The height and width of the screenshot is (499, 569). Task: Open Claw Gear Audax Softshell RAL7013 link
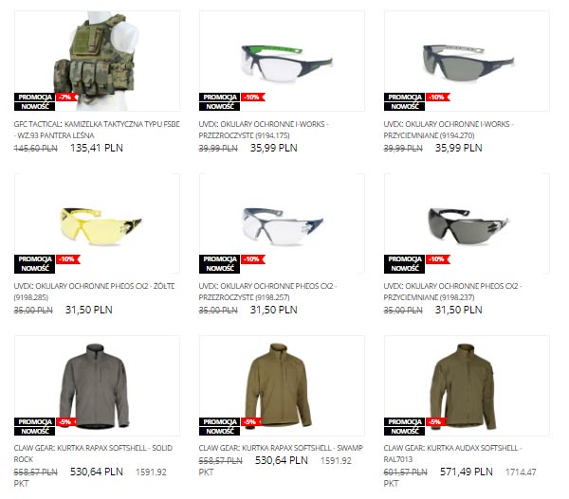tap(452, 454)
